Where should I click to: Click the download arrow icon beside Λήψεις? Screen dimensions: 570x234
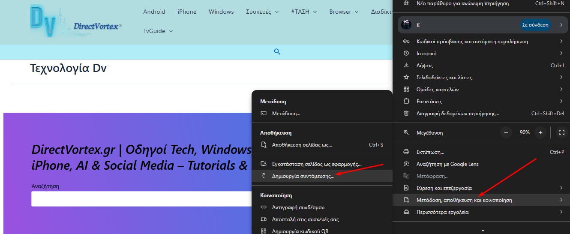407,66
